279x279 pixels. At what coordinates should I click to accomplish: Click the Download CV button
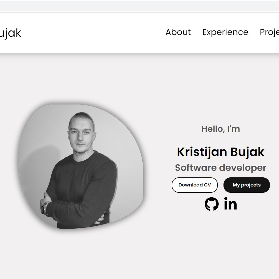click(x=194, y=185)
